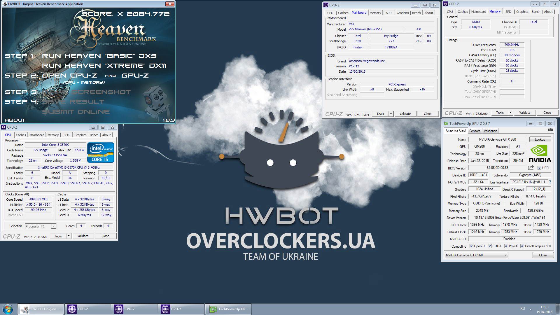Activate first CPU-Z taskbar button
The image size is (560, 315).
coord(87,309)
